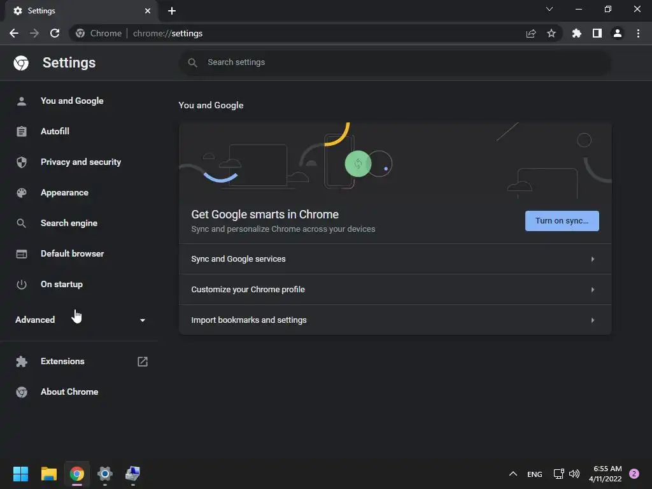Click the Turn on sync button
This screenshot has height=489, width=652.
562,221
